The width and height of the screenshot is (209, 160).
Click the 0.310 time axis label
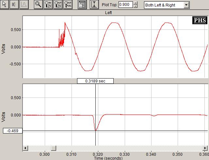(71, 154)
